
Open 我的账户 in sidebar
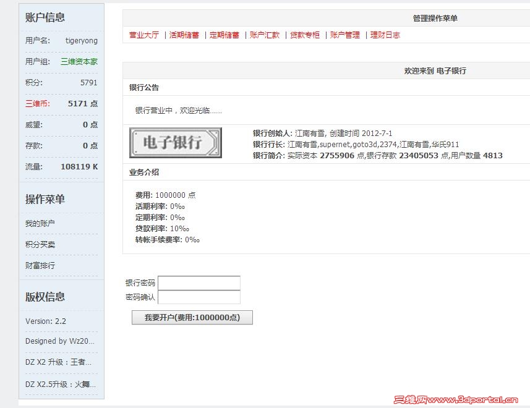tap(40, 223)
